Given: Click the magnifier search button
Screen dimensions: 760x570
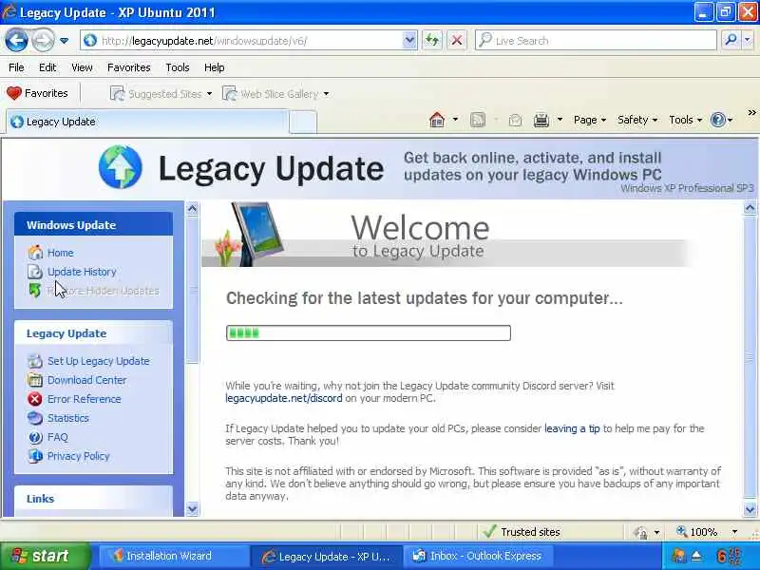Looking at the screenshot, I should click(731, 40).
